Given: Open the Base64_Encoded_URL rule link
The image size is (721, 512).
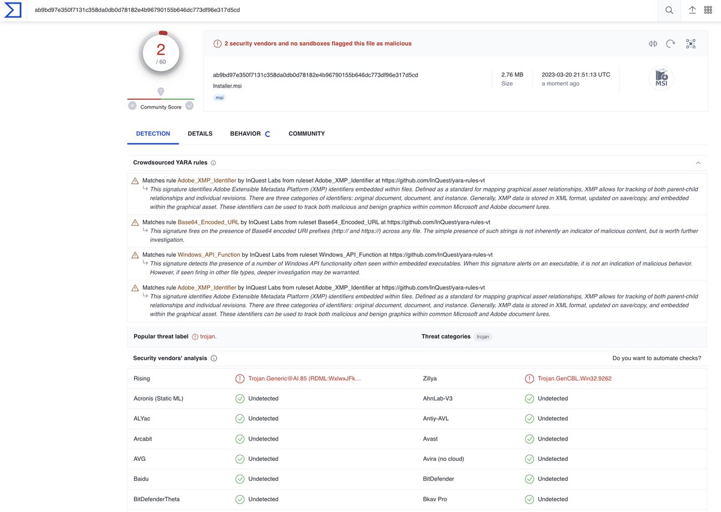Looking at the screenshot, I should pyautogui.click(x=208, y=222).
